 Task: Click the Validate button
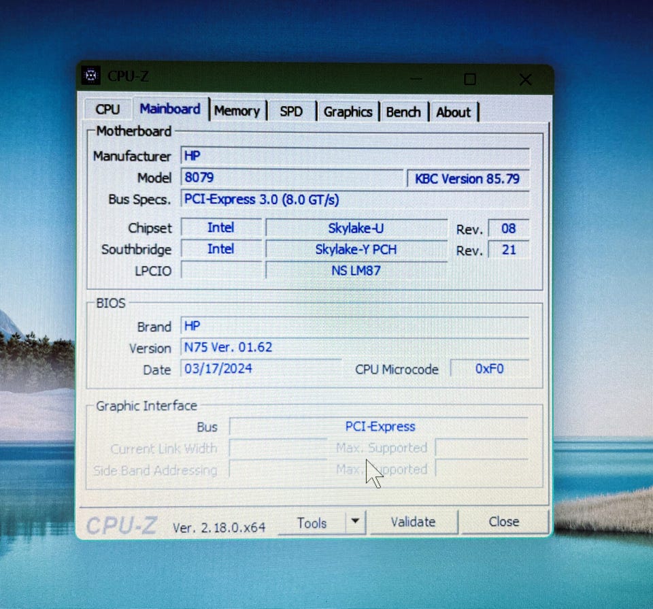pyautogui.click(x=413, y=522)
